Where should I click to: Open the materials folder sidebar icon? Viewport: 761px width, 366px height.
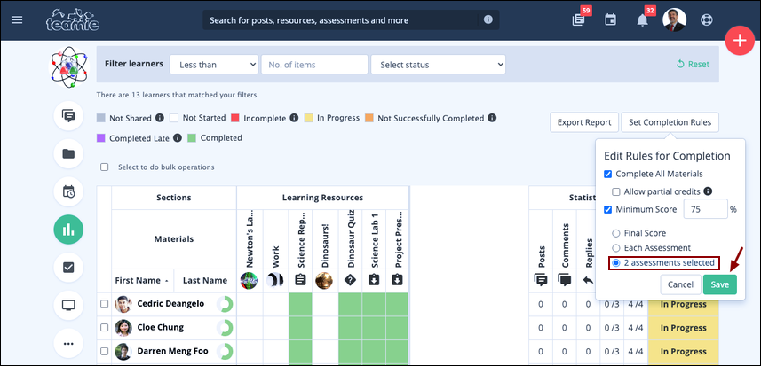pyautogui.click(x=68, y=153)
